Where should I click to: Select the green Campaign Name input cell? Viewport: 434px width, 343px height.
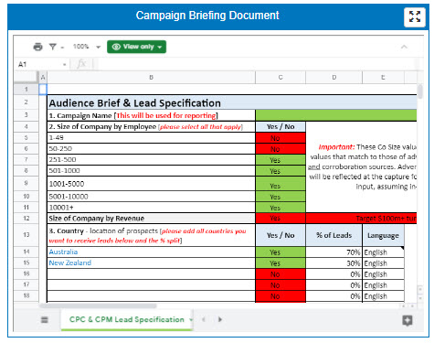[x=336, y=115]
